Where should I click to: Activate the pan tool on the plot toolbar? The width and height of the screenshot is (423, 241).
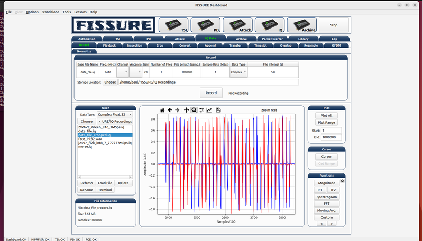(x=186, y=110)
